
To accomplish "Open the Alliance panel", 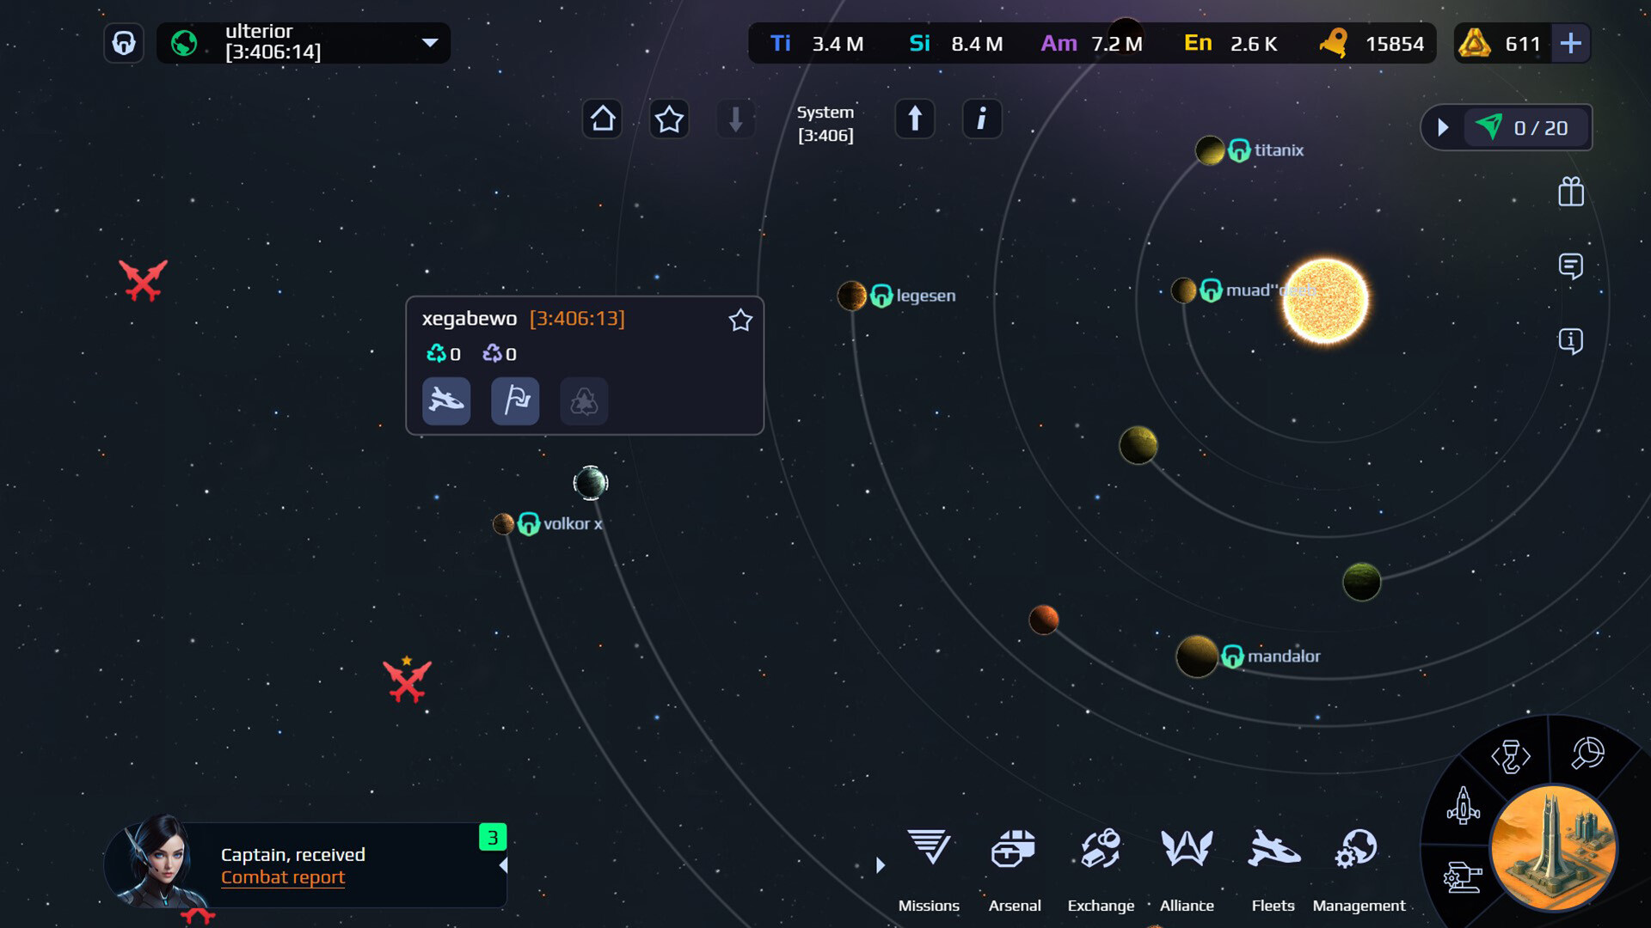I will point(1188,859).
